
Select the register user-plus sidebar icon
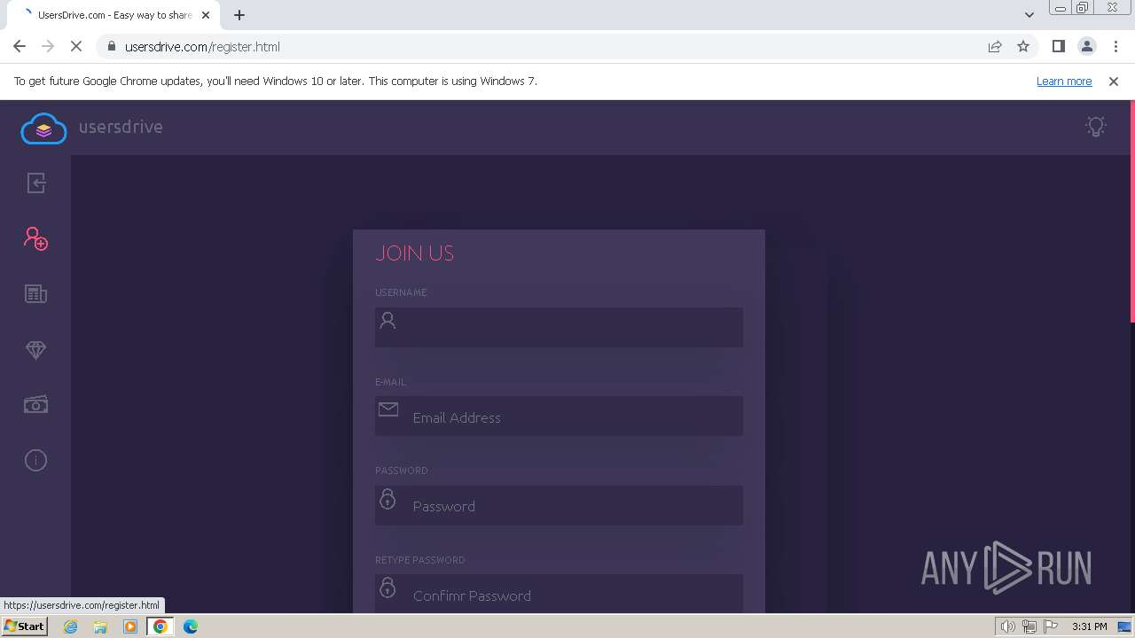tap(35, 238)
